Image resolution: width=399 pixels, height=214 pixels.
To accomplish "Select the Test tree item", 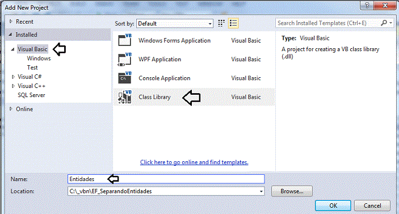I will point(32,68).
